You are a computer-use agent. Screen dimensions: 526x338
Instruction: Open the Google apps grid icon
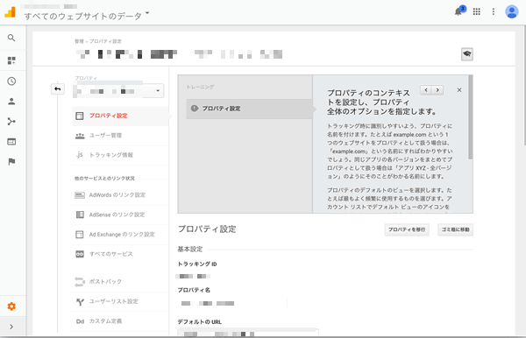click(476, 11)
